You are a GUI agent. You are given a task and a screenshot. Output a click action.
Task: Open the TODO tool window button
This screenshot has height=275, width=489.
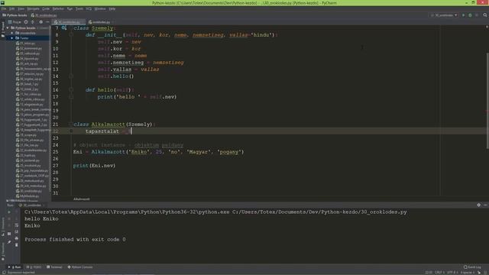pyautogui.click(x=34, y=267)
